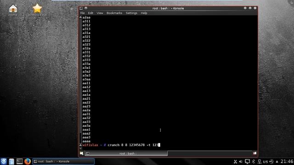Image resolution: width=294 pixels, height=165 pixels.
Task: Open the Help menu
Action: (144, 13)
